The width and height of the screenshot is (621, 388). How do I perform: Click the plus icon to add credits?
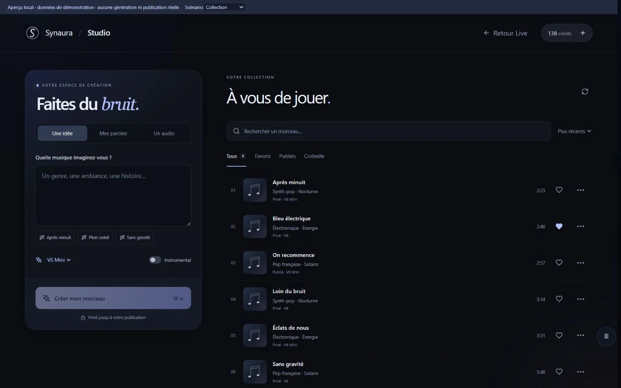coord(583,33)
